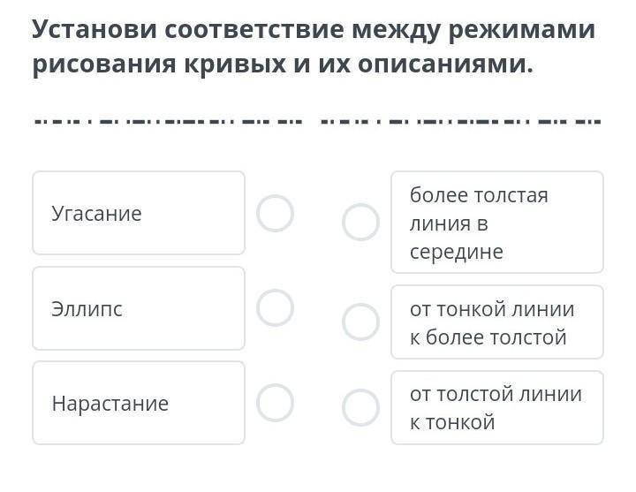636x492 pixels.
Task: Select the circle next to Нарастание
Action: (275, 403)
